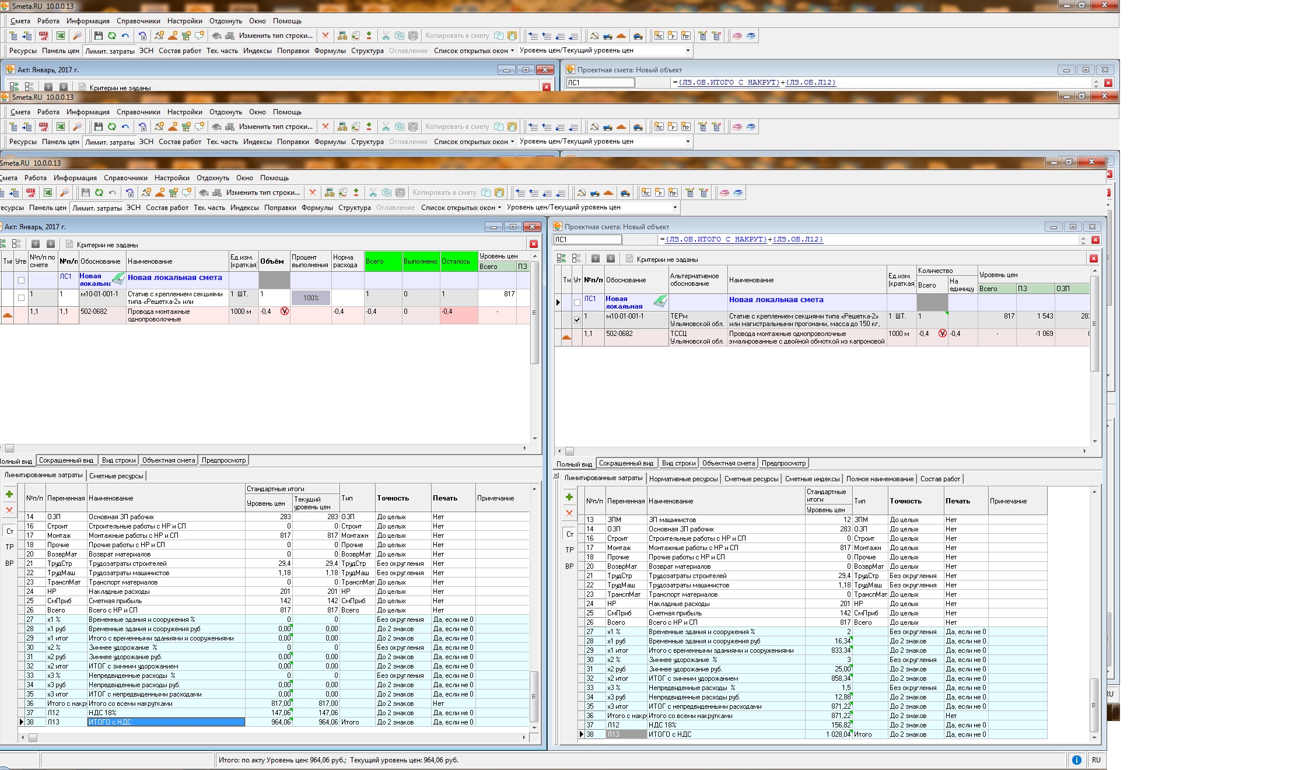
Task: Open the Информация menu in the topmost background window
Action: [88, 21]
